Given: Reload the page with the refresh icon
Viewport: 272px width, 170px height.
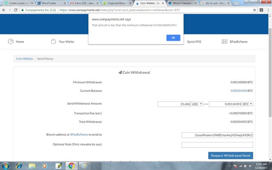Looking at the screenshot, I should pos(16,10).
